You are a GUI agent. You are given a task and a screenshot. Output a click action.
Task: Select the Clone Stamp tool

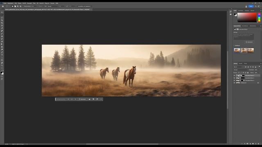pyautogui.click(x=2, y=36)
